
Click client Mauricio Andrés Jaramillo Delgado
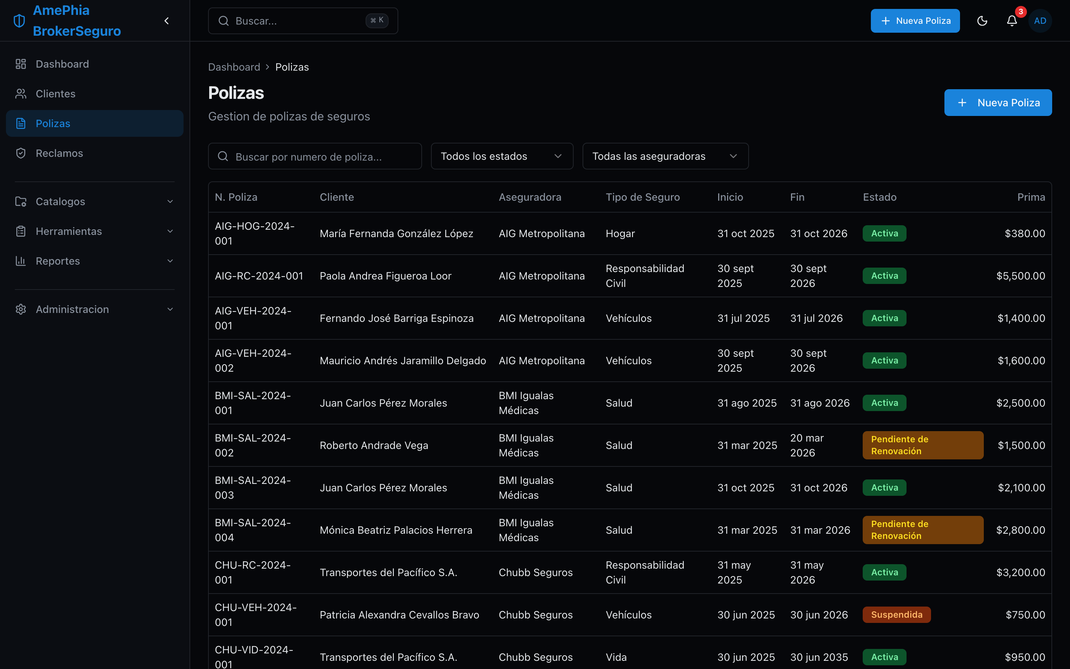pos(402,361)
